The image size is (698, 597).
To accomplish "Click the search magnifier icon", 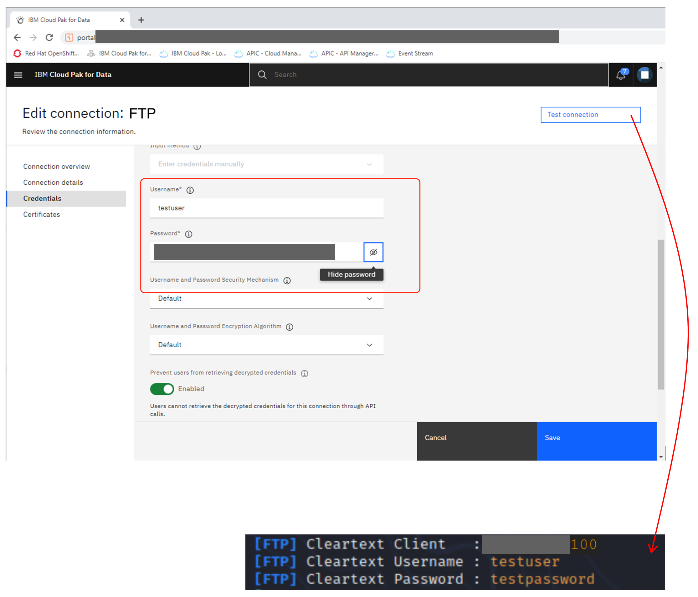I will [x=262, y=75].
